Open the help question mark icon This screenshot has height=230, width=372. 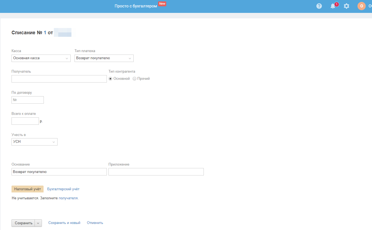click(x=319, y=6)
